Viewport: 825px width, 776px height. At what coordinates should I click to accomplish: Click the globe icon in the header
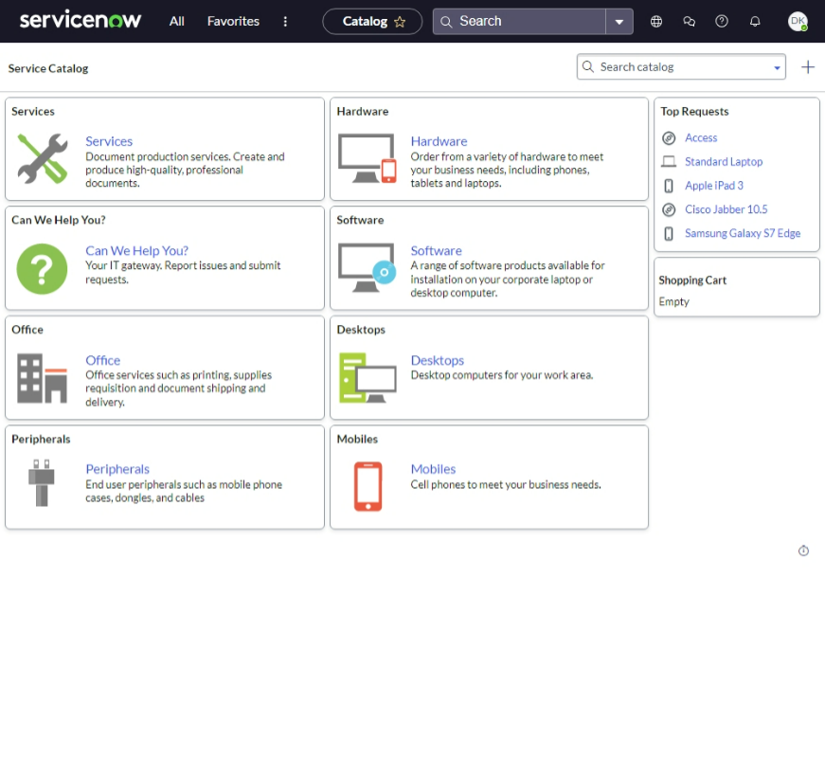pyautogui.click(x=655, y=21)
